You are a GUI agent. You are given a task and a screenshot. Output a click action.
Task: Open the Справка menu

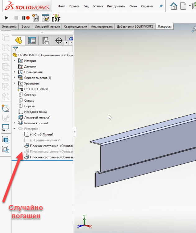(147, 6)
